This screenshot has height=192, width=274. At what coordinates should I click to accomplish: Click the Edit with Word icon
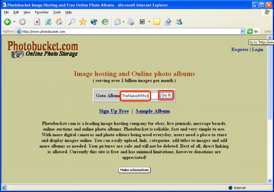(142, 22)
